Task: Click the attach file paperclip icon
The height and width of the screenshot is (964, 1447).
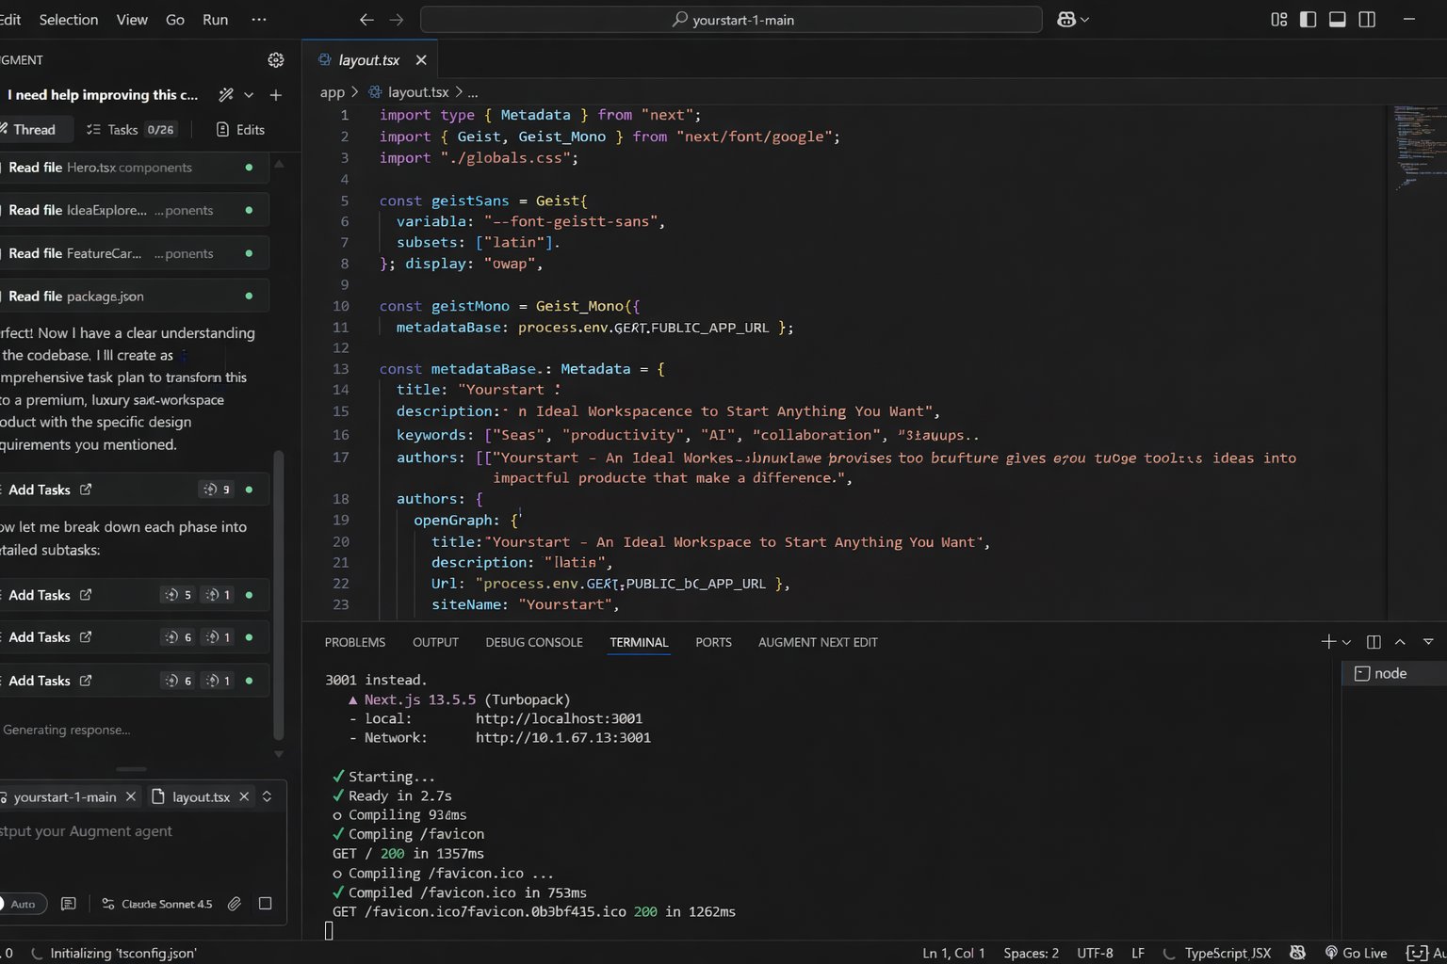Action: (x=235, y=904)
